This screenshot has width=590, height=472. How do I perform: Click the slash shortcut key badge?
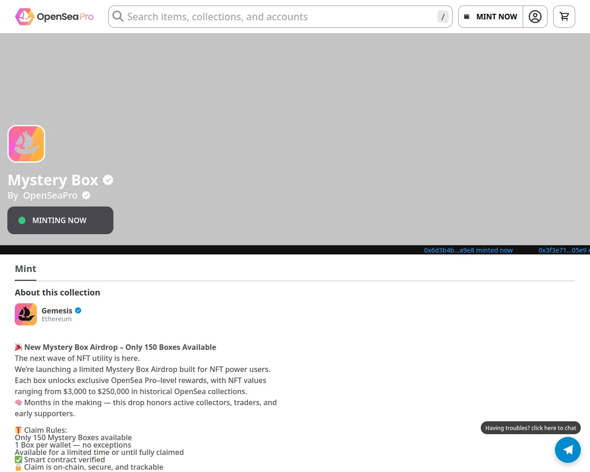(443, 17)
